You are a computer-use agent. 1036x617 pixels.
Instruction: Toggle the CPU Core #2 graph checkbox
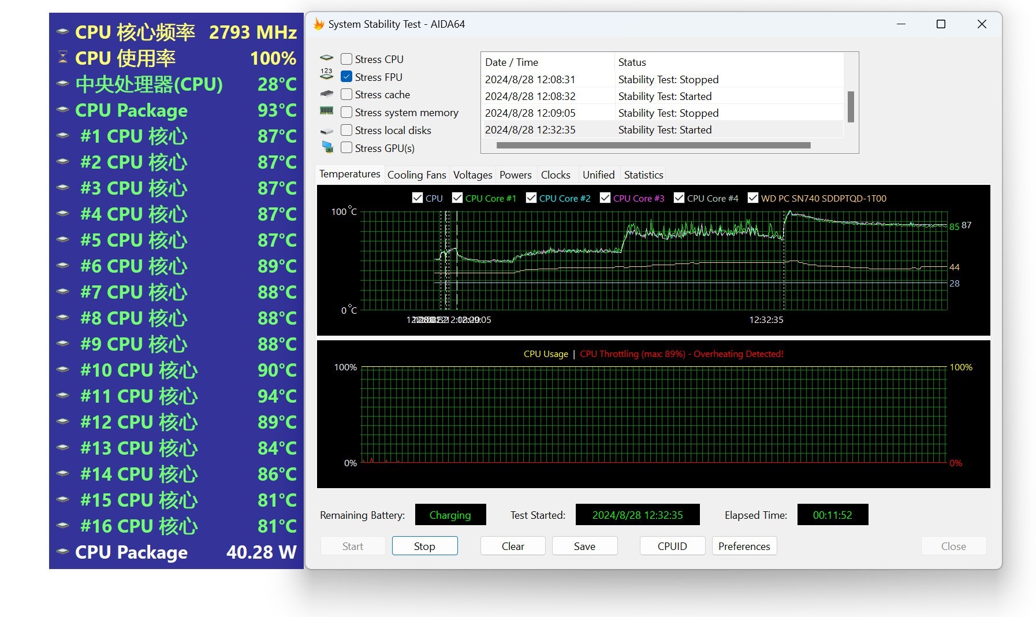click(x=531, y=198)
